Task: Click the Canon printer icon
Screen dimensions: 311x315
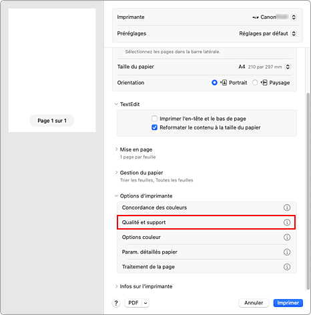Action: tap(255, 17)
